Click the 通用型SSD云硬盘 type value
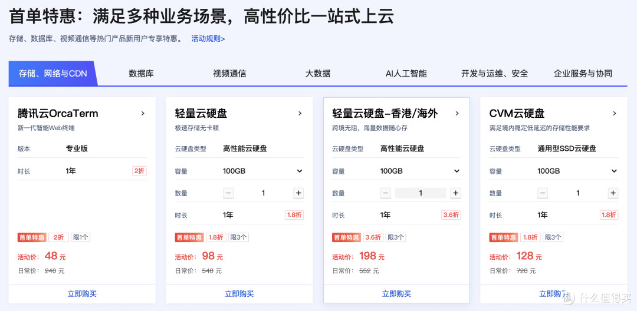637x311 pixels. coord(567,148)
